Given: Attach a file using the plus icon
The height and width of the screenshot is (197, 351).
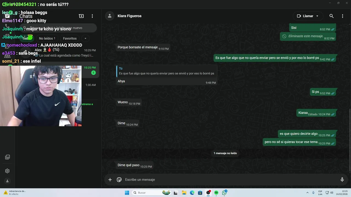Looking at the screenshot, I should (x=110, y=179).
